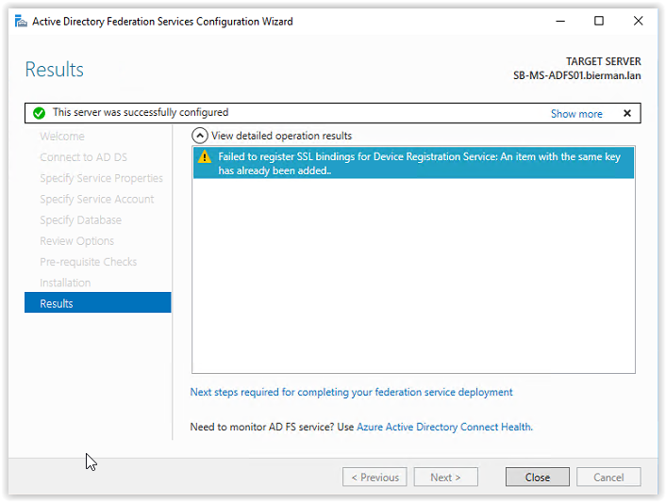Image resolution: width=666 pixels, height=502 pixels.
Task: Open Azure Active Directory Connect Health link
Action: pyautogui.click(x=444, y=427)
